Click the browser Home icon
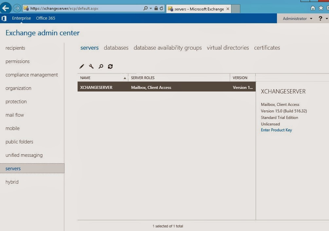The image size is (329, 231). pyautogui.click(x=313, y=8)
